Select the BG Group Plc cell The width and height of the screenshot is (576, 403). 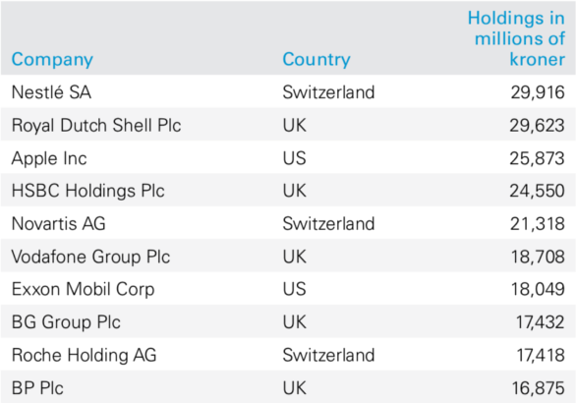(x=66, y=322)
